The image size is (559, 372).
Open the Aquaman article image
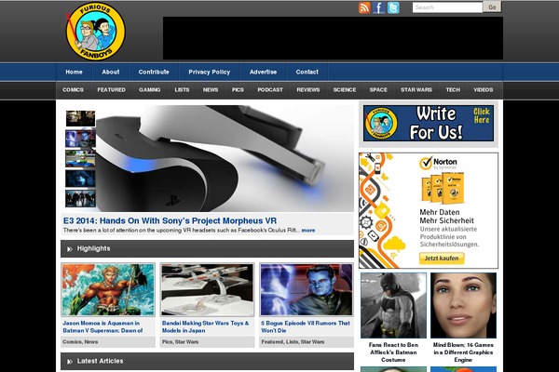tap(108, 290)
